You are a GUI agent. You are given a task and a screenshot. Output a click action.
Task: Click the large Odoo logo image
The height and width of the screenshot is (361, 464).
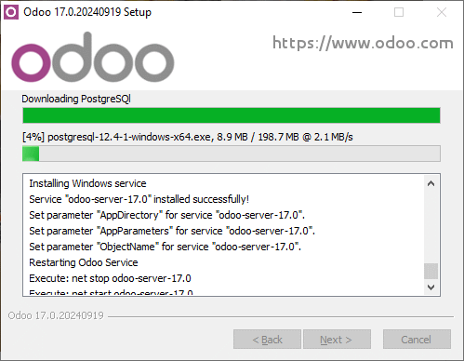(x=93, y=58)
